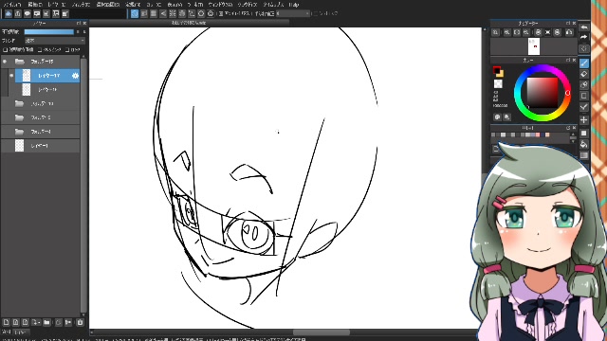Undock the Navigator panel with its float button
607x341 pixels.
click(568, 23)
